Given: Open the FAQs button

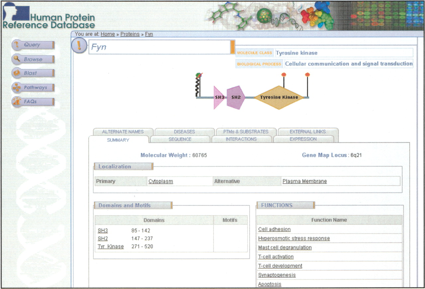Looking at the screenshot, I should (33, 102).
